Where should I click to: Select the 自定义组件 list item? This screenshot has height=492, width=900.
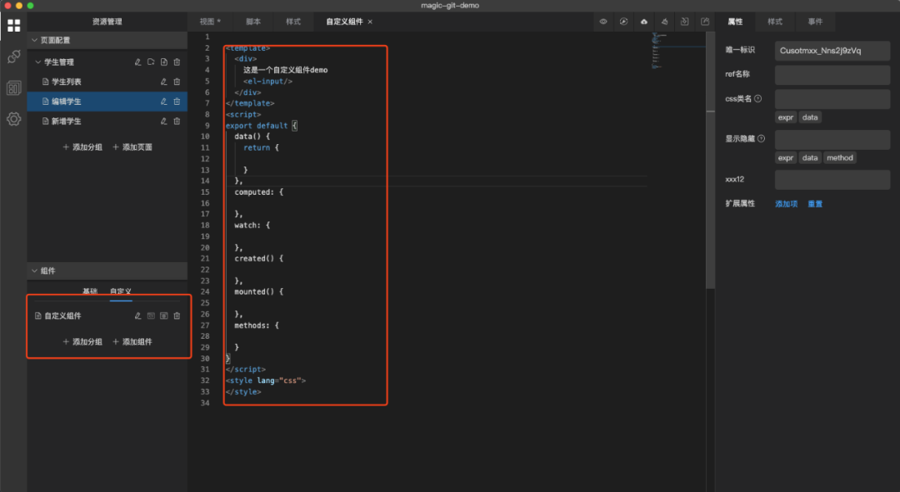pos(107,316)
